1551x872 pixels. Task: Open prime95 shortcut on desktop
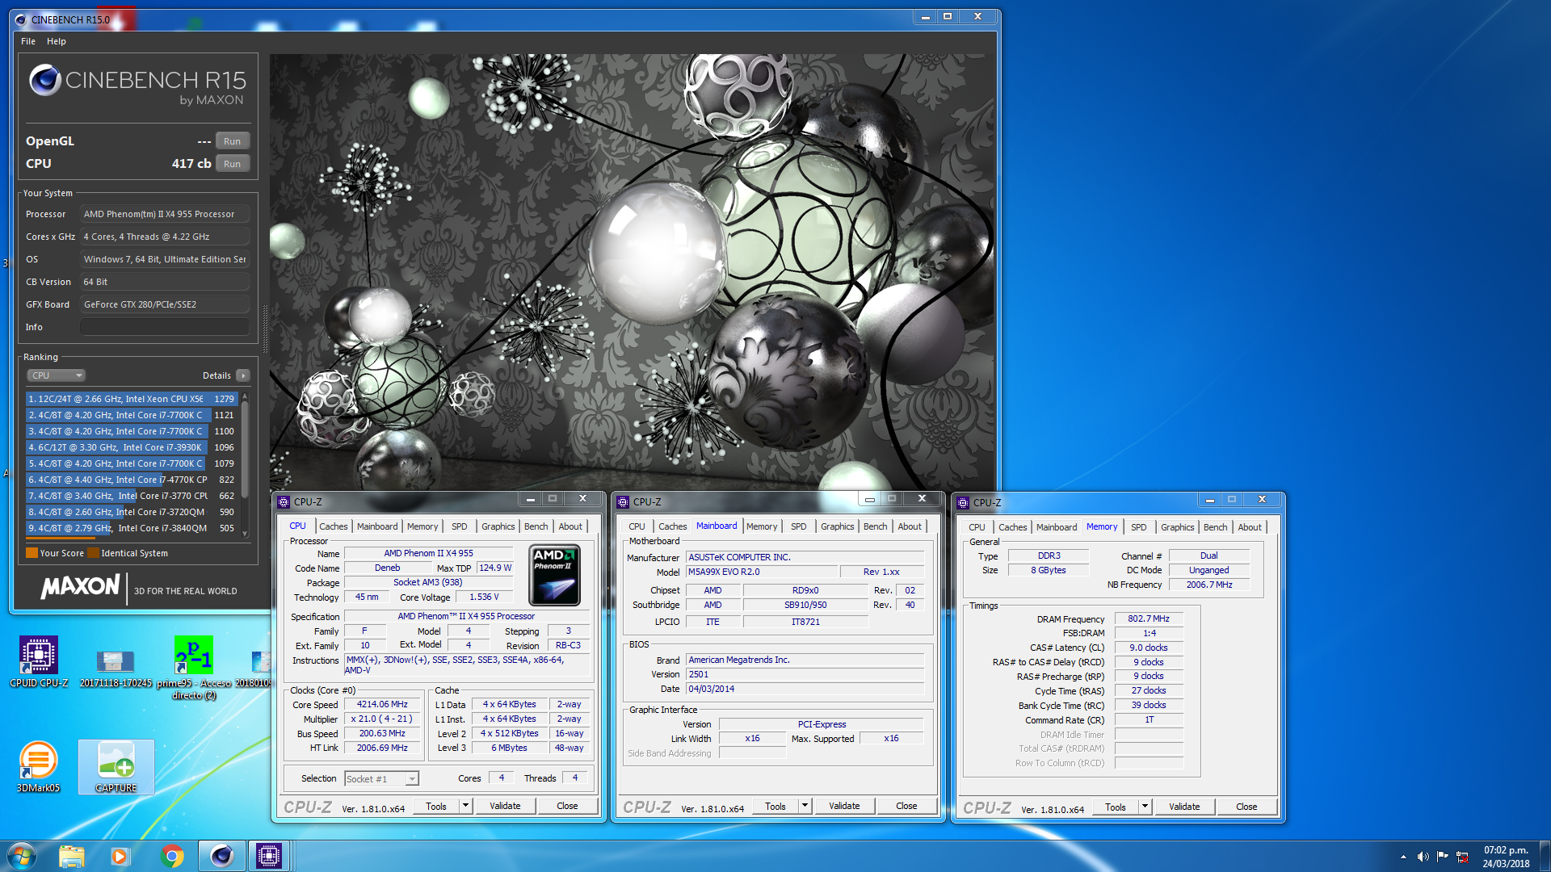point(194,667)
